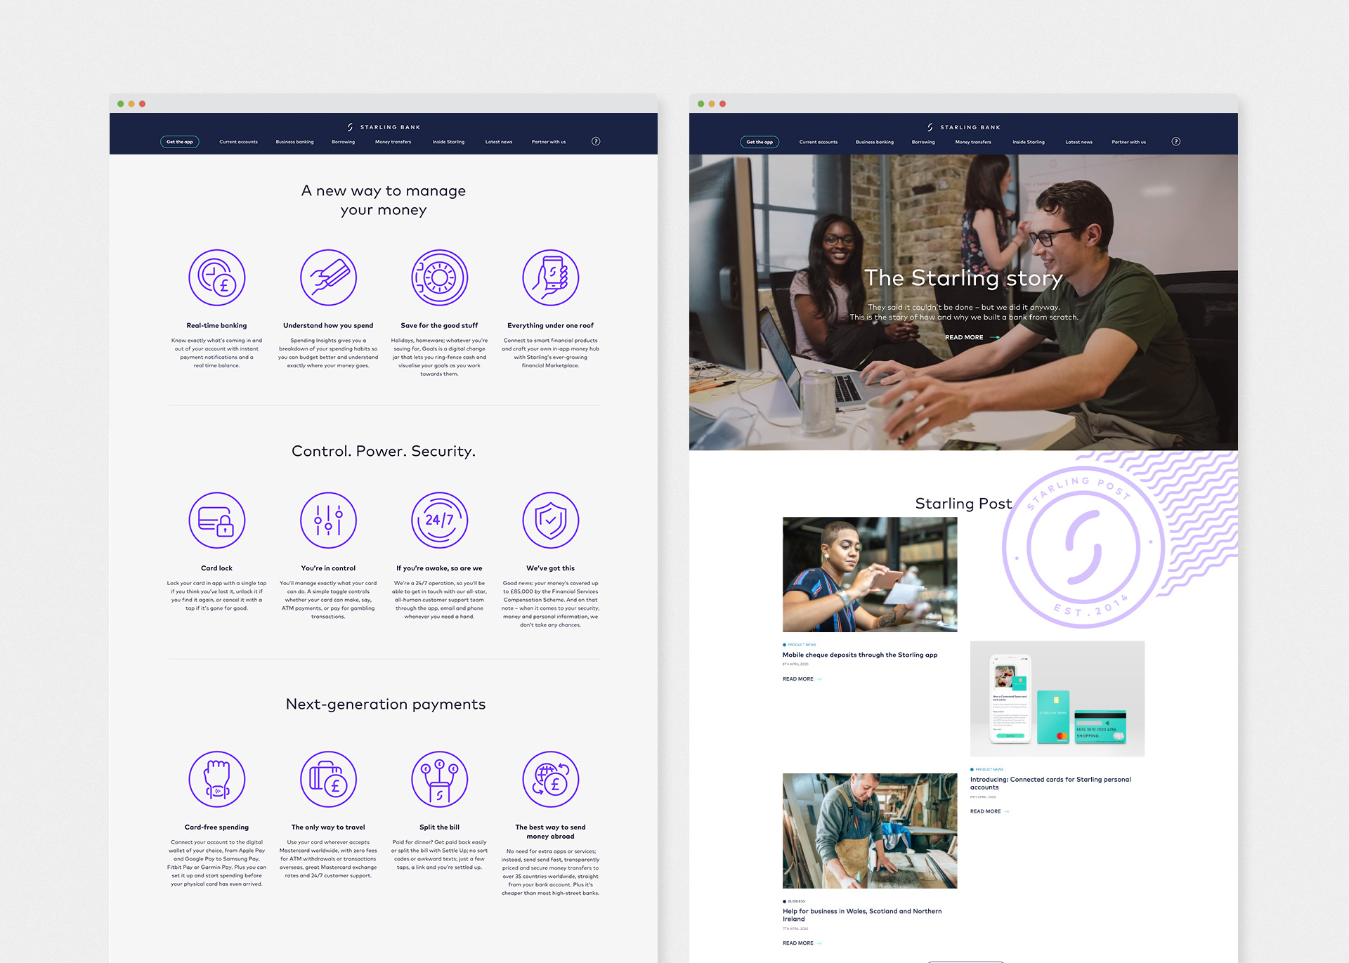Image resolution: width=1349 pixels, height=963 pixels.
Task: Open Current accounts menu in left window
Action: click(x=238, y=142)
